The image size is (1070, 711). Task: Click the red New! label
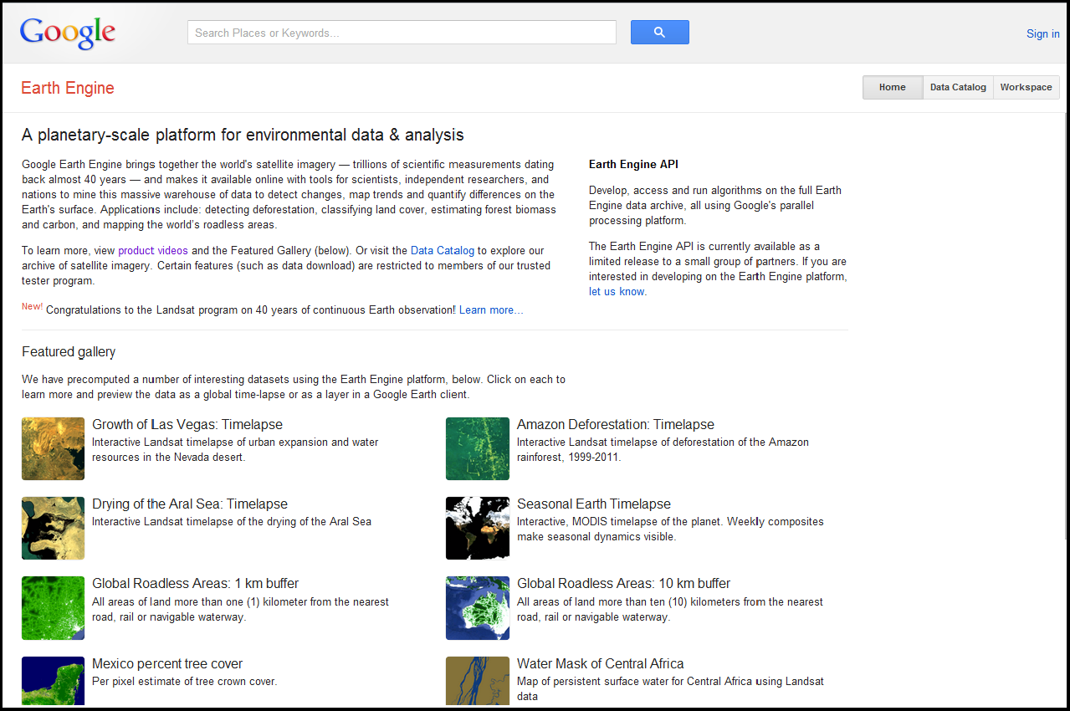[x=32, y=307]
